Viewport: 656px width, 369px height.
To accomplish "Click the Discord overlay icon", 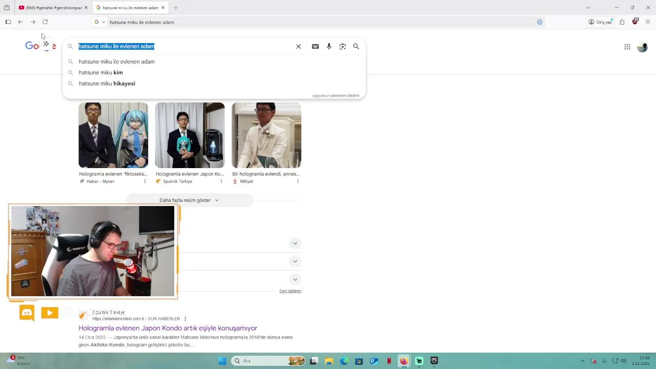I will click(27, 313).
